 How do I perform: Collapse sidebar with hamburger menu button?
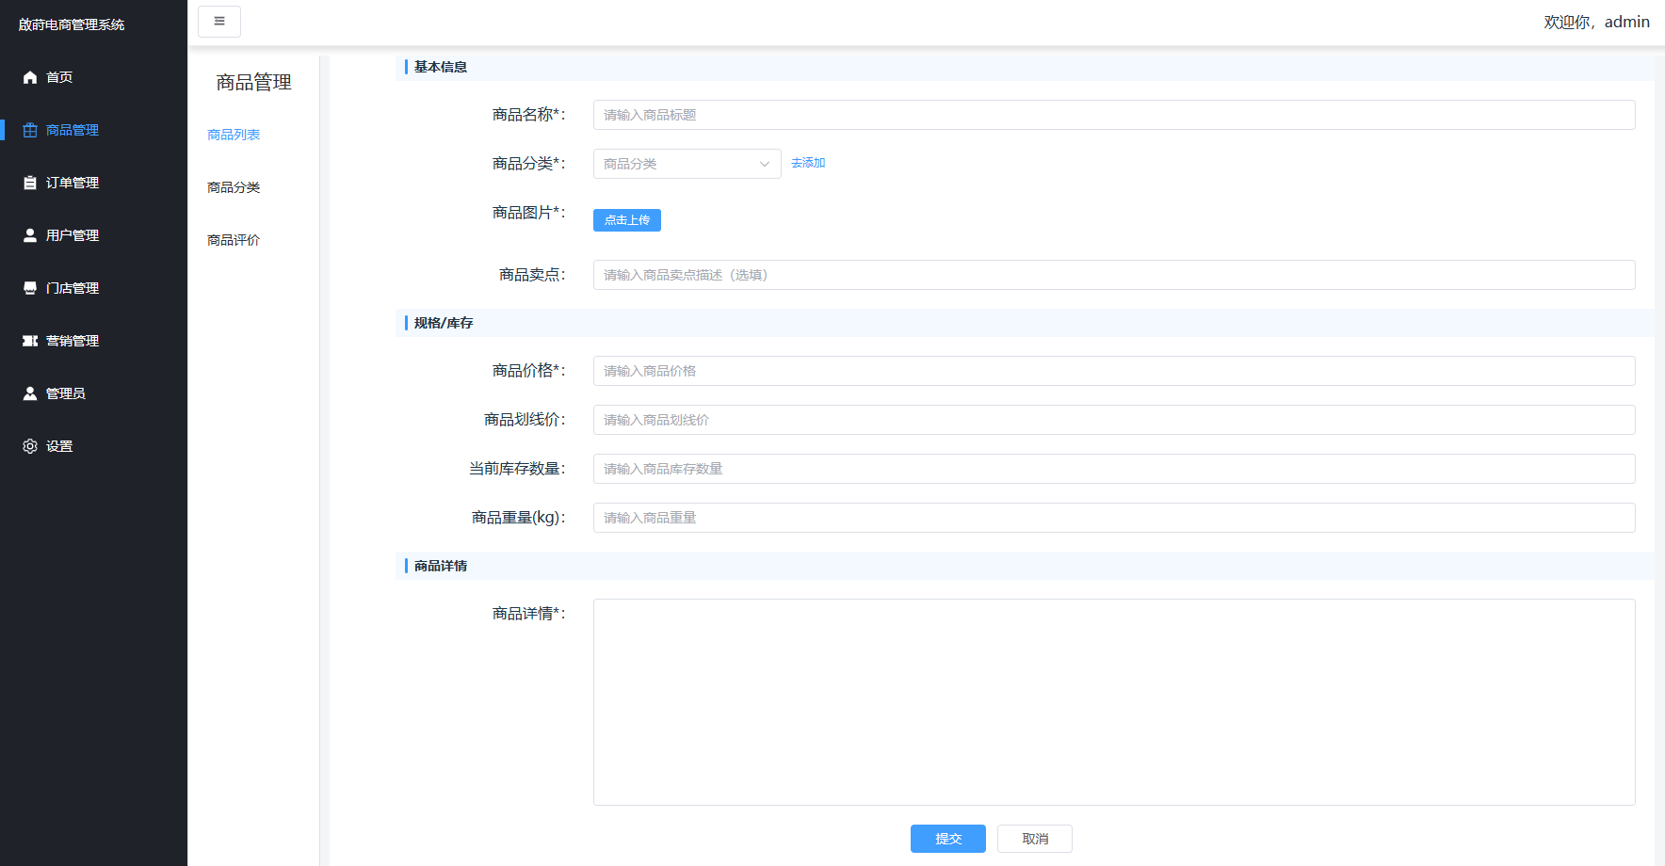pos(219,22)
